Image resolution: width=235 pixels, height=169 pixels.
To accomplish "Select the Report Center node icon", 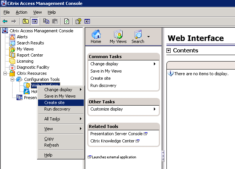I will click(12, 55).
